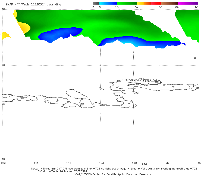Image resolution: width=201 pixels, height=176 pixels.
Task: Click the title 'SMAP NRT Winds 20220324 ascending'
Action: 33,4
